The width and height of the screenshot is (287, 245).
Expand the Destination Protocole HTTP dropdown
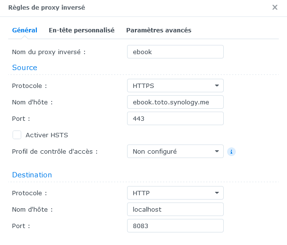pyautogui.click(x=175, y=193)
